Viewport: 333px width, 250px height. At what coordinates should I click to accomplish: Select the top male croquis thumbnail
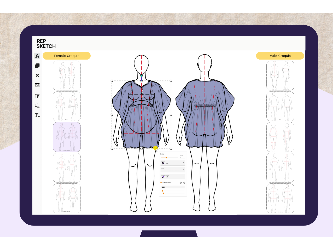click(x=280, y=75)
